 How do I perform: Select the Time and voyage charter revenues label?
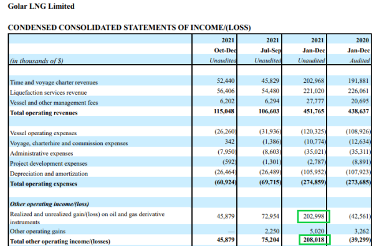point(54,82)
